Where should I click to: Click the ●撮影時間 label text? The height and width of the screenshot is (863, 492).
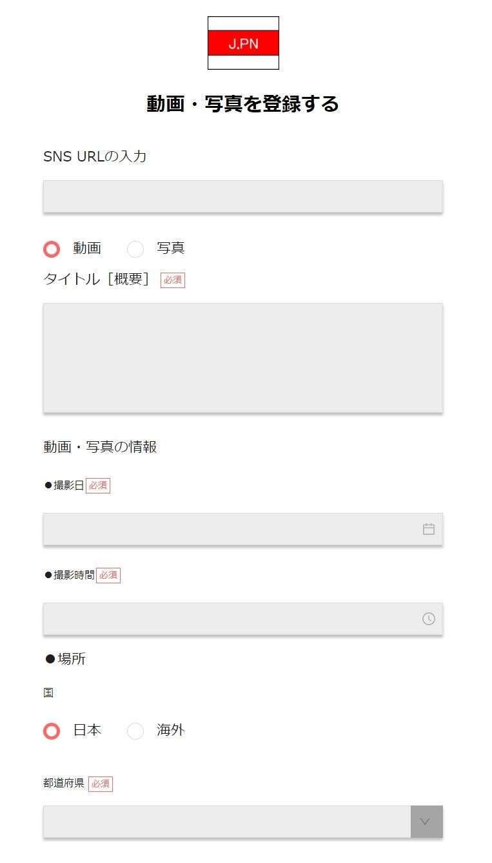pos(70,575)
